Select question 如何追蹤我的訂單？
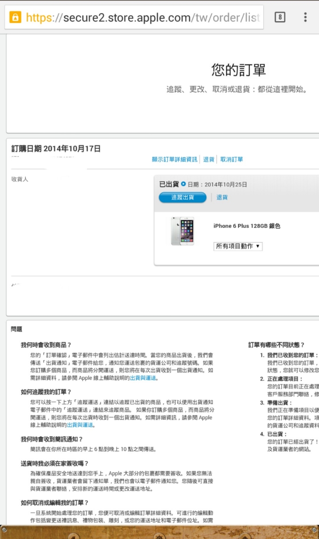319x539 pixels. click(46, 392)
